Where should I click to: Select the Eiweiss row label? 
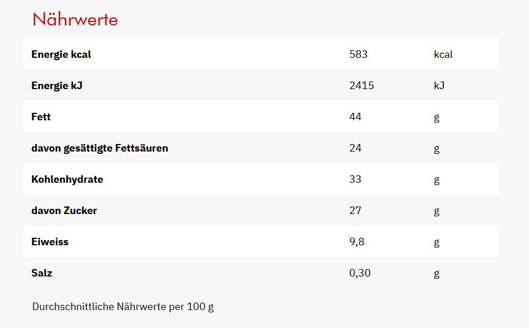point(50,242)
